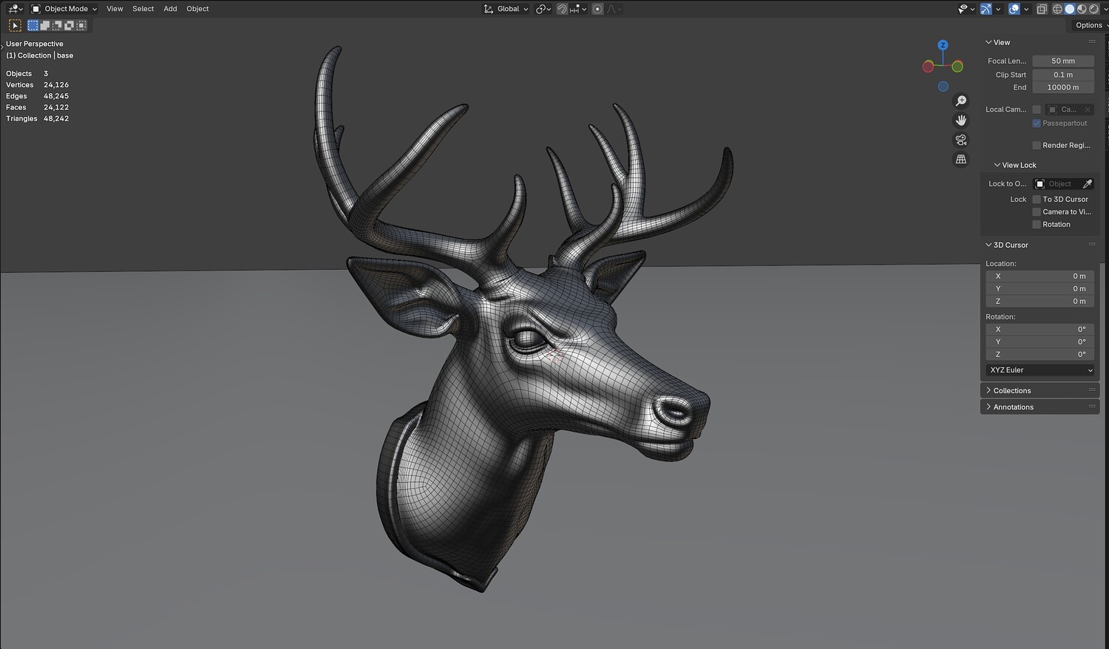Clear the Local Camera field with X
This screenshot has width=1109, height=649.
1088,109
